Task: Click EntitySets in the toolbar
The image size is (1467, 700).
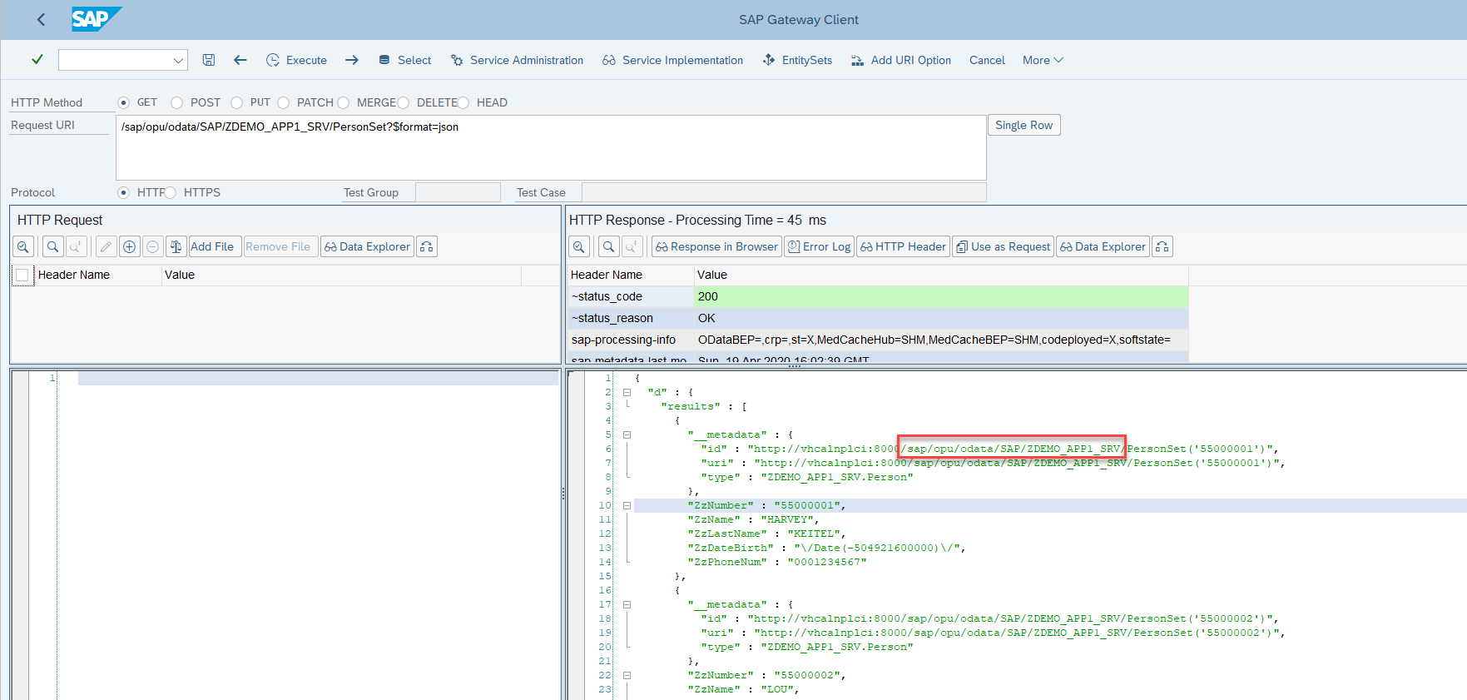Action: [x=797, y=60]
